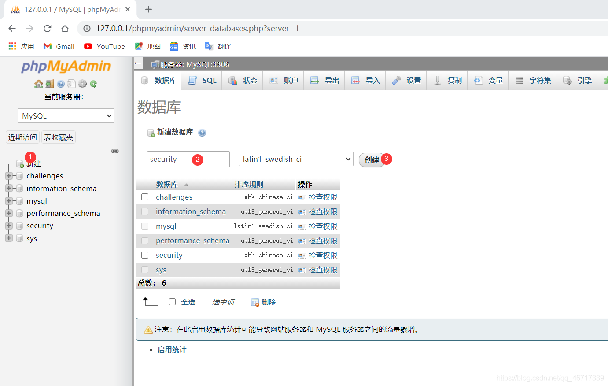Click the browser home button icon
Screen dimensions: 608x386
pyautogui.click(x=65, y=29)
